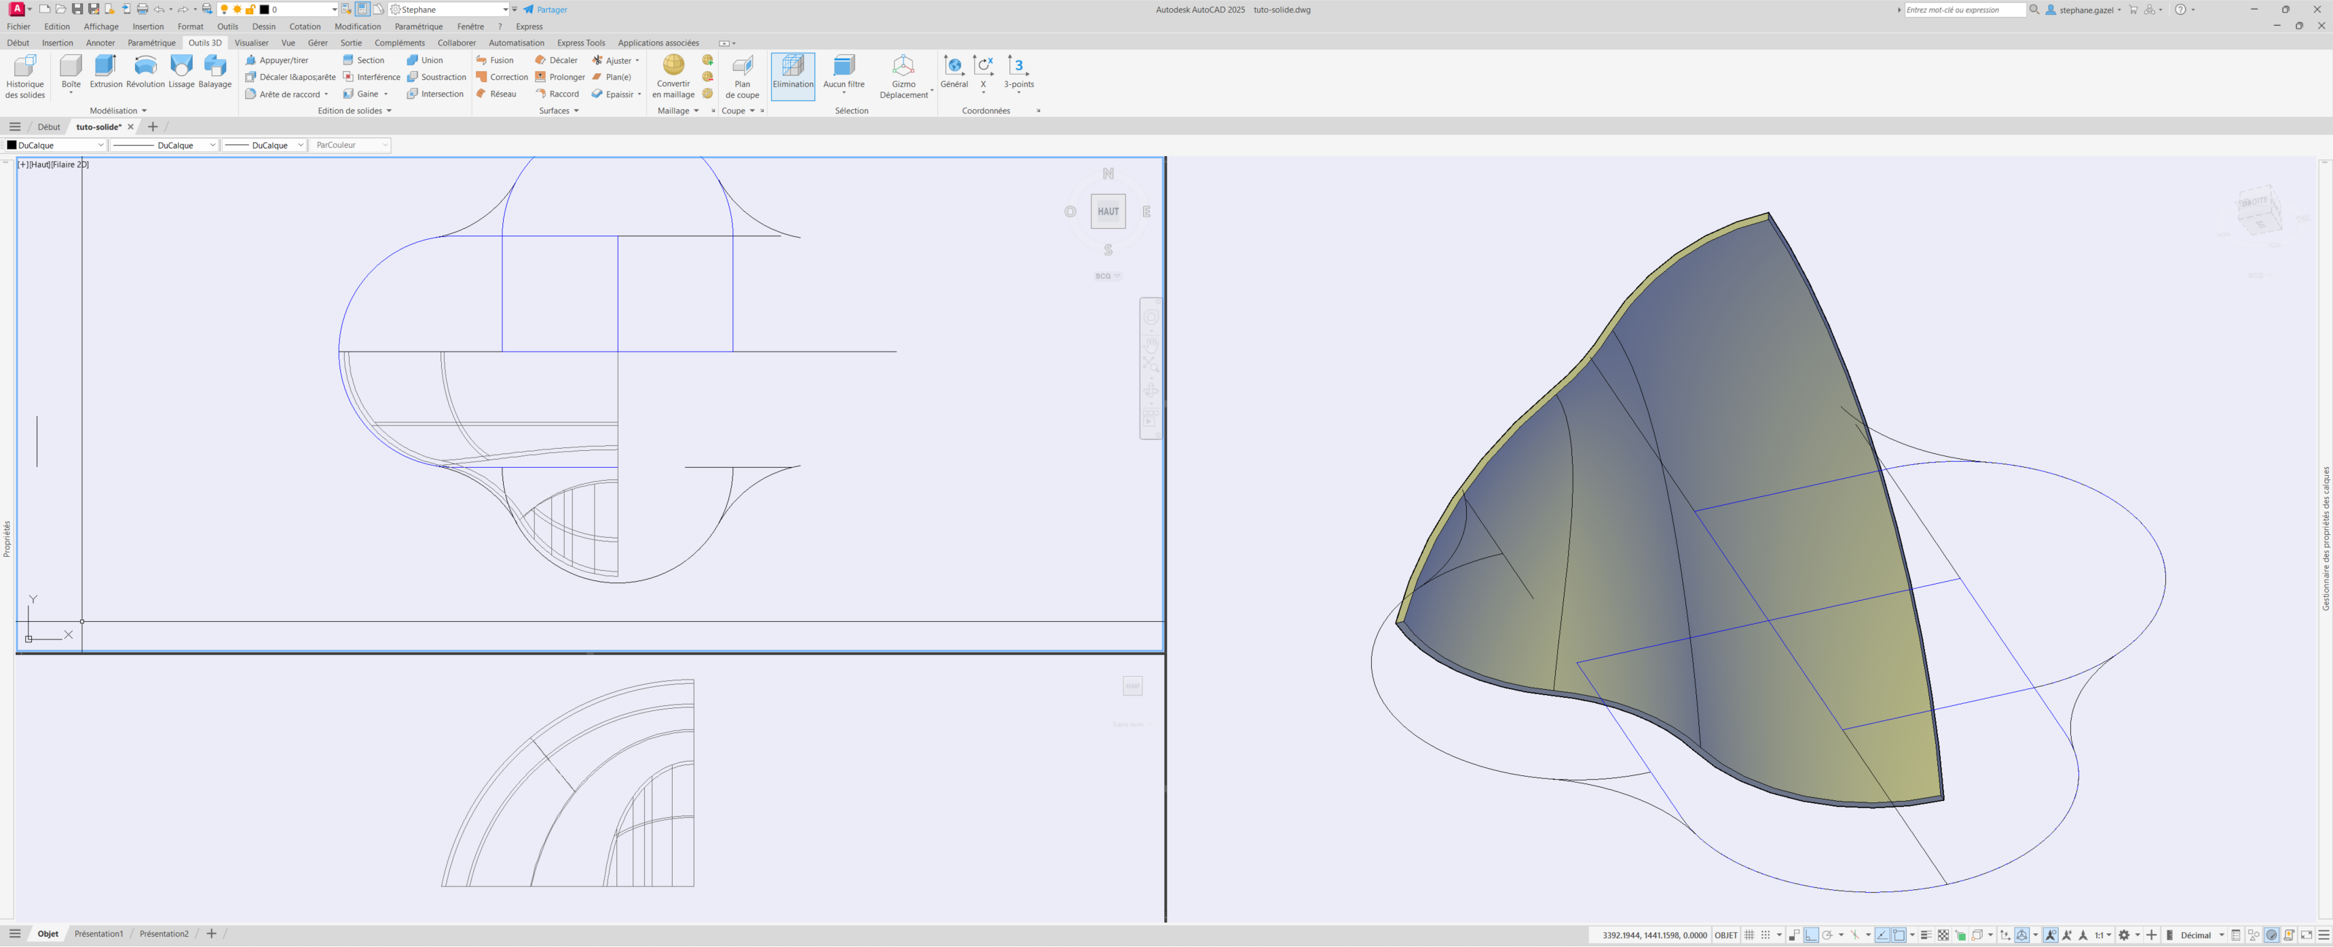This screenshot has height=947, width=2333.
Task: Select the Extrusion tool
Action: 105,71
